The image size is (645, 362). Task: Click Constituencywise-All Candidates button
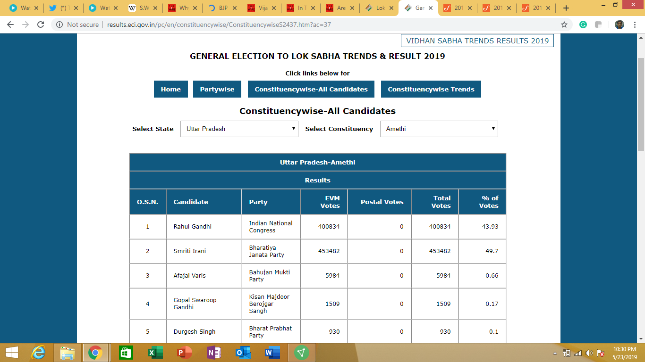[x=311, y=89]
